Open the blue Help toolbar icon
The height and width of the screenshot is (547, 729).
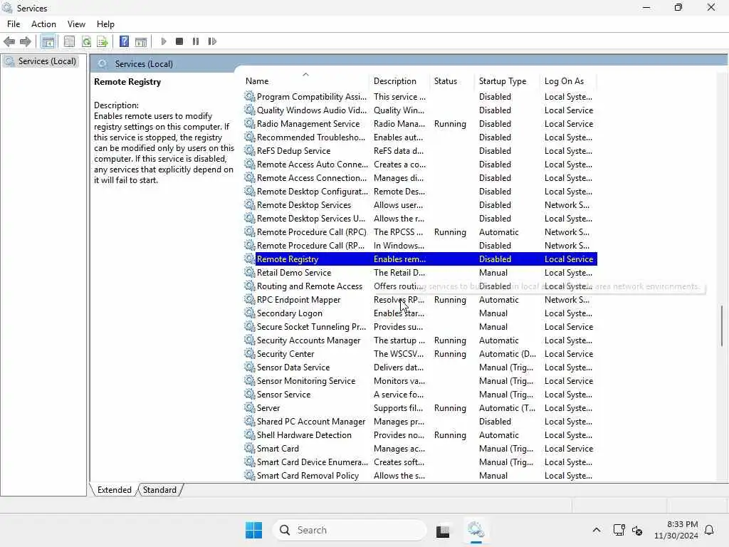click(x=124, y=41)
